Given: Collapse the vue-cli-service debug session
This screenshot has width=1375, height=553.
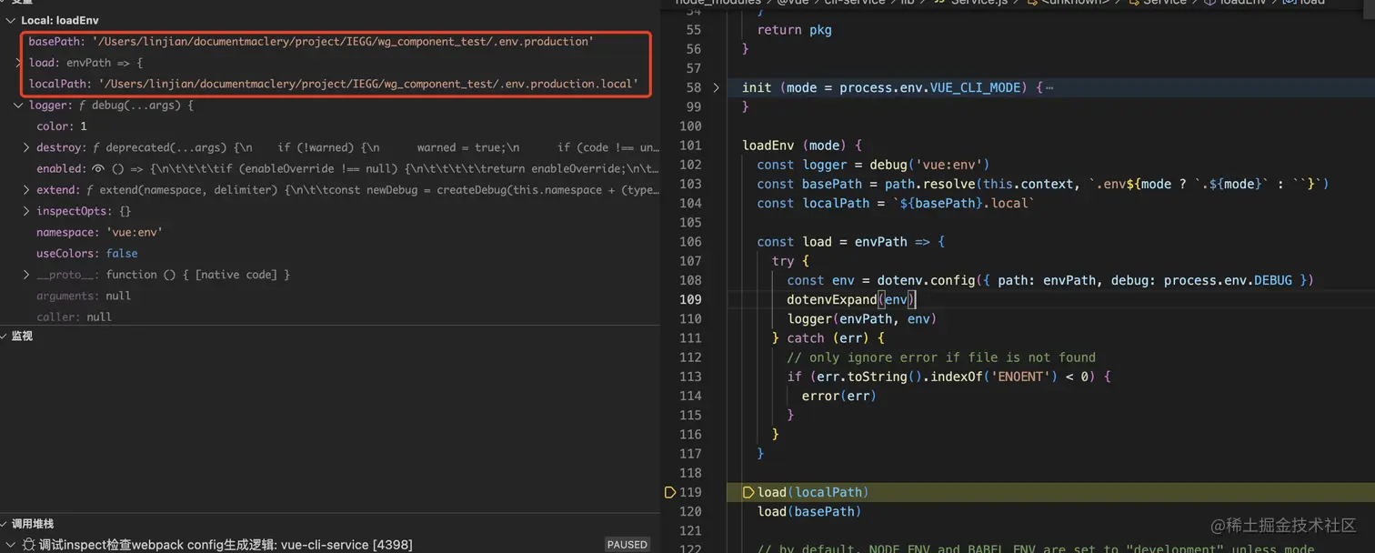Looking at the screenshot, I should [13, 544].
